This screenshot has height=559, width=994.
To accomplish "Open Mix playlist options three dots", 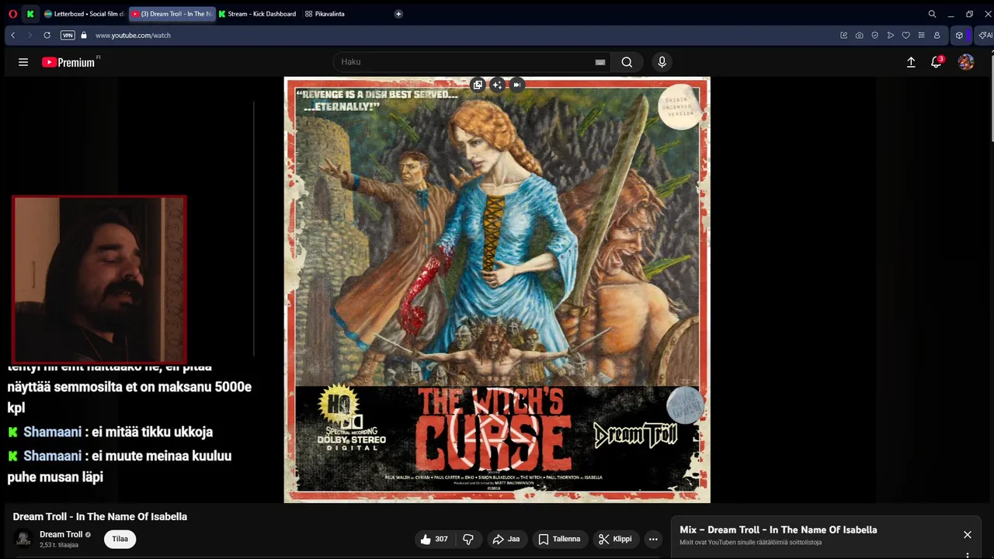I will pos(968,554).
